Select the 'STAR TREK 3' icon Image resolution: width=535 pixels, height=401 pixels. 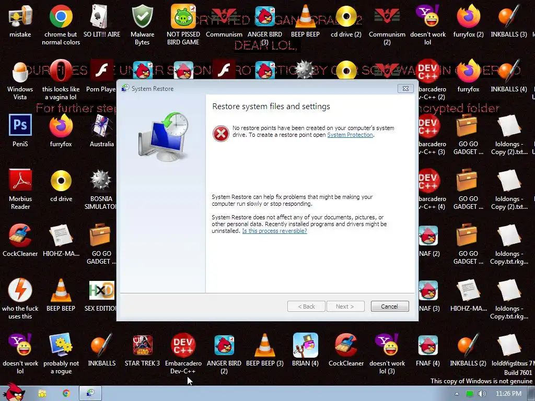tap(142, 350)
